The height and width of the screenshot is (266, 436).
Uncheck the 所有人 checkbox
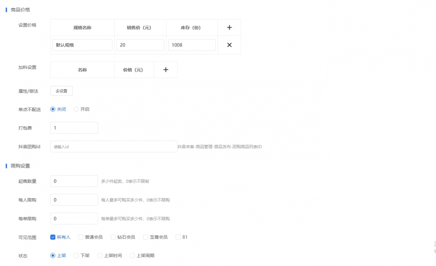53,237
